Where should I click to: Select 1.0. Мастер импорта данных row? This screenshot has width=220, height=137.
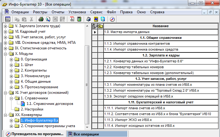(x=161, y=32)
